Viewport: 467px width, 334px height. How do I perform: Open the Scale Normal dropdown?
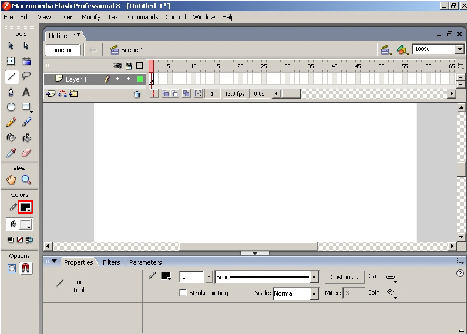click(314, 294)
